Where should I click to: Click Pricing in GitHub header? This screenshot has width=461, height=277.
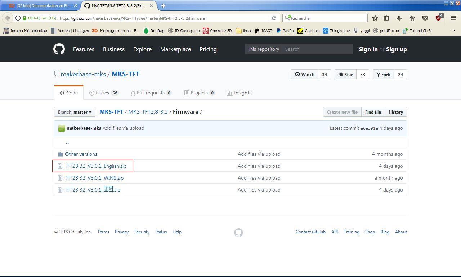208,49
